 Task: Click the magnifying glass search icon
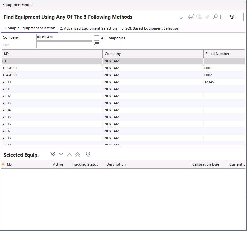tap(215, 17)
